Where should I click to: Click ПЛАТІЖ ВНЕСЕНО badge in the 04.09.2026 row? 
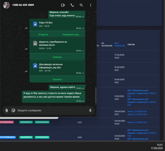point(42,122)
